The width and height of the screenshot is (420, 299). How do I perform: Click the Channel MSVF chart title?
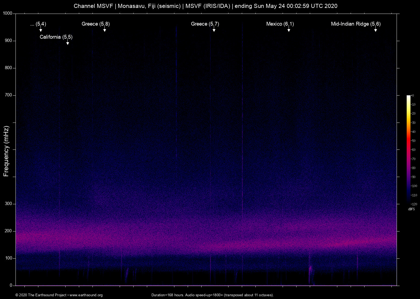(205, 6)
